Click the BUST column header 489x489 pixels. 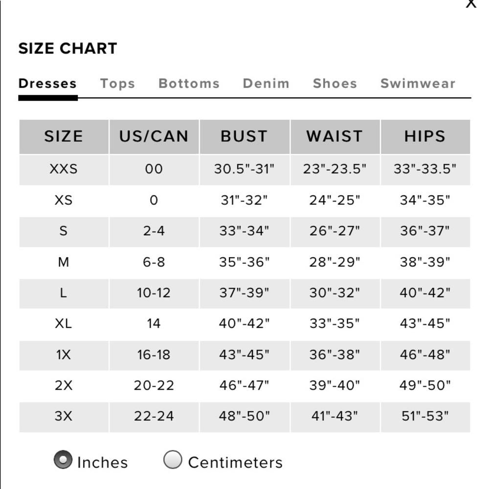click(244, 136)
